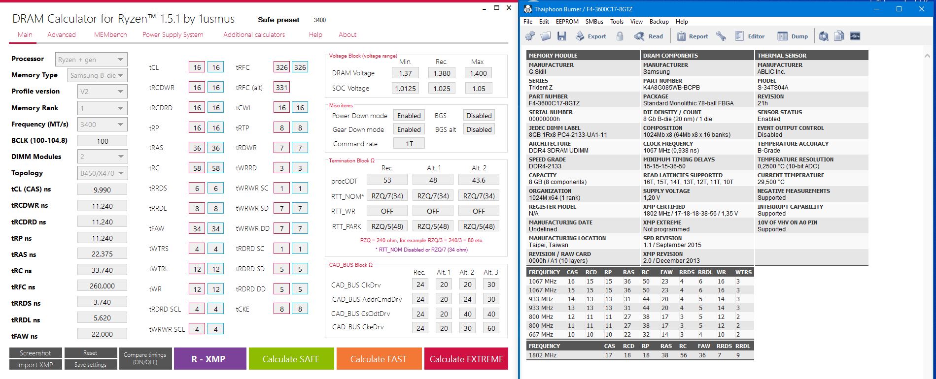Click the open folder icon in Thaiphoon Burner
Image resolution: width=936 pixels, height=379 pixels.
tap(546, 36)
